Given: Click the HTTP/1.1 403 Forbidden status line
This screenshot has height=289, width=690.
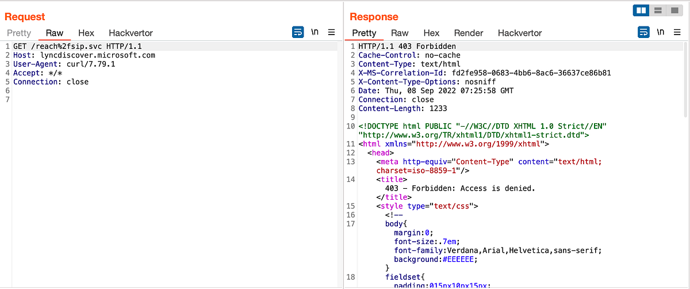Looking at the screenshot, I should (407, 46).
